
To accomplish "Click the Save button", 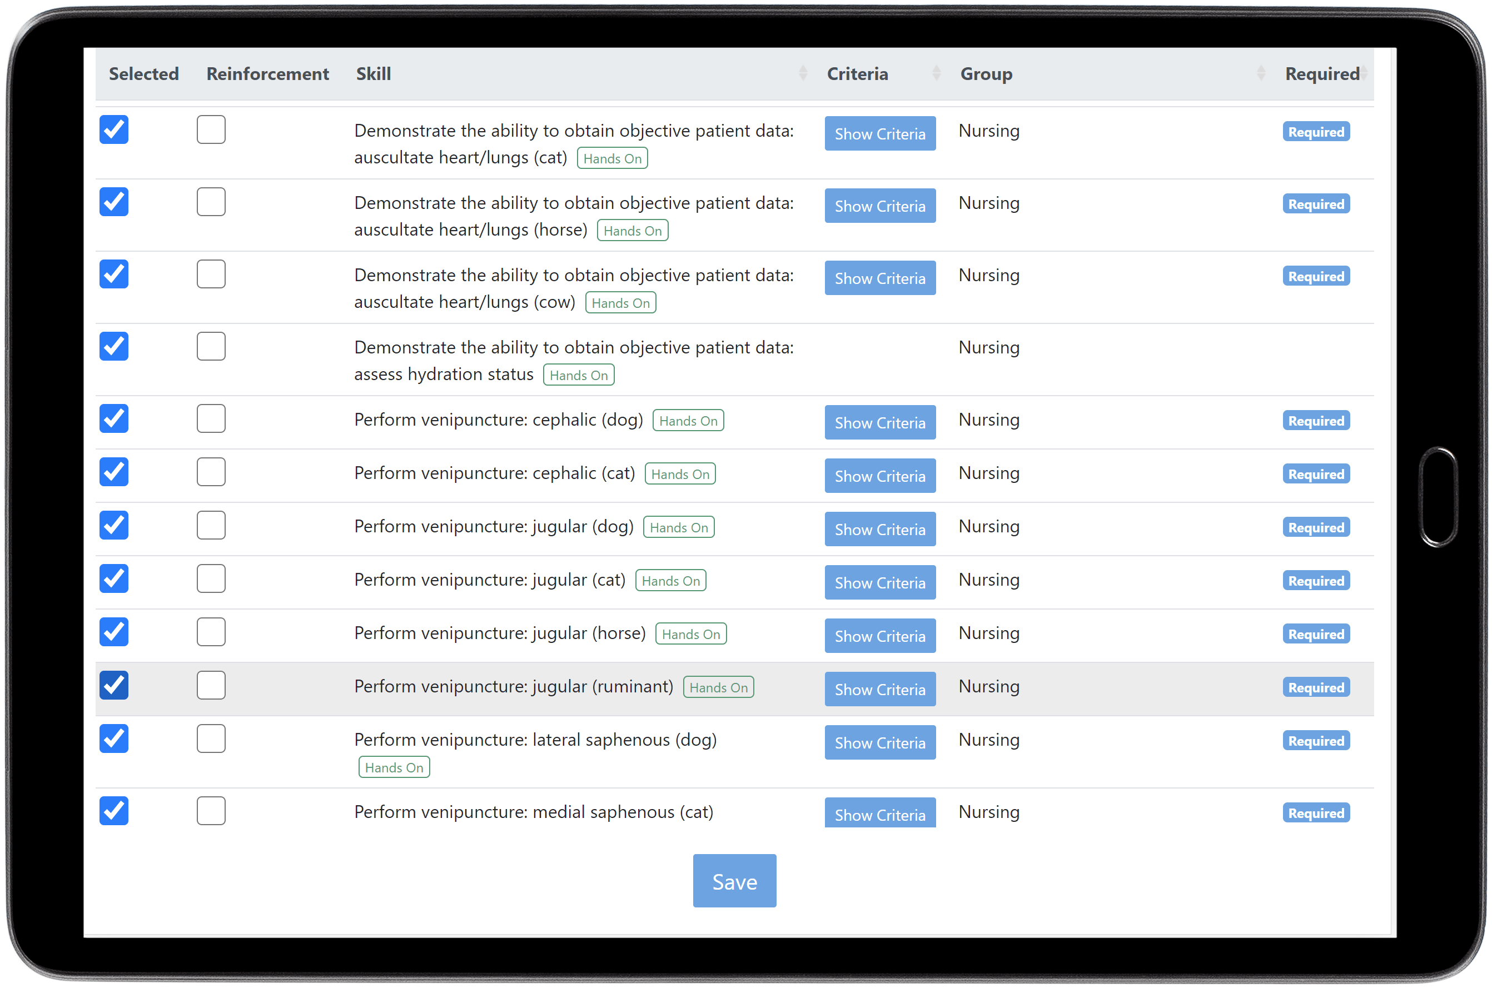I will 734,881.
